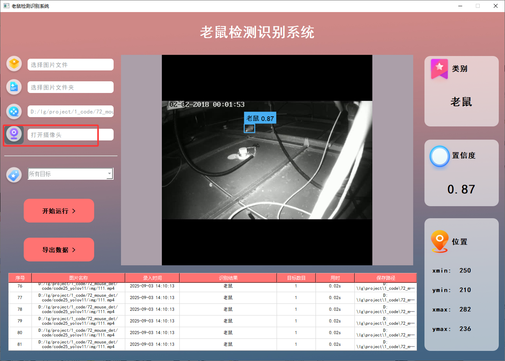Click the ymax value 236
The width and height of the screenshot is (505, 361).
tap(465, 329)
